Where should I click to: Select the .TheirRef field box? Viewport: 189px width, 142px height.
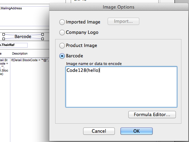pyautogui.click(x=13, y=45)
